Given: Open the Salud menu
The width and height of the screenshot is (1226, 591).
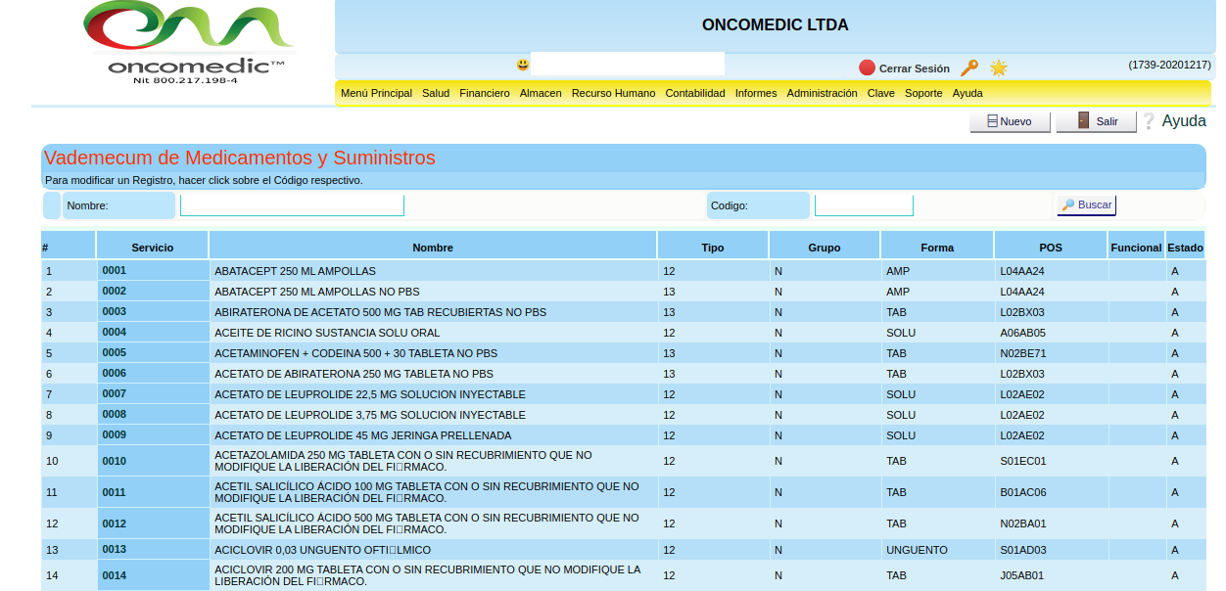Looking at the screenshot, I should pos(436,94).
